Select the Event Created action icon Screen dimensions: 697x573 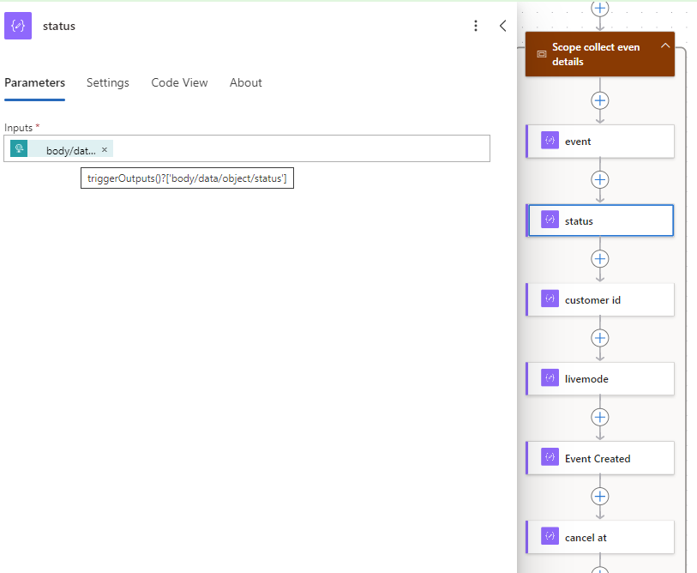(x=550, y=457)
